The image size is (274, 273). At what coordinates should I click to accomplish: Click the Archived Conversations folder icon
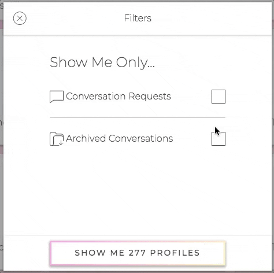click(x=57, y=139)
